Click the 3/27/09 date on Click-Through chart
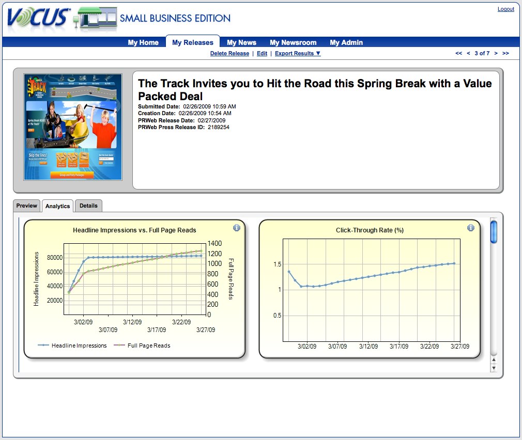The image size is (522, 440). 460,346
